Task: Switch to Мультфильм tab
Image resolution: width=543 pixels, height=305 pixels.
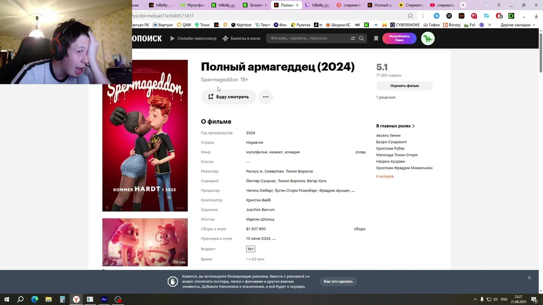Action: point(193,5)
